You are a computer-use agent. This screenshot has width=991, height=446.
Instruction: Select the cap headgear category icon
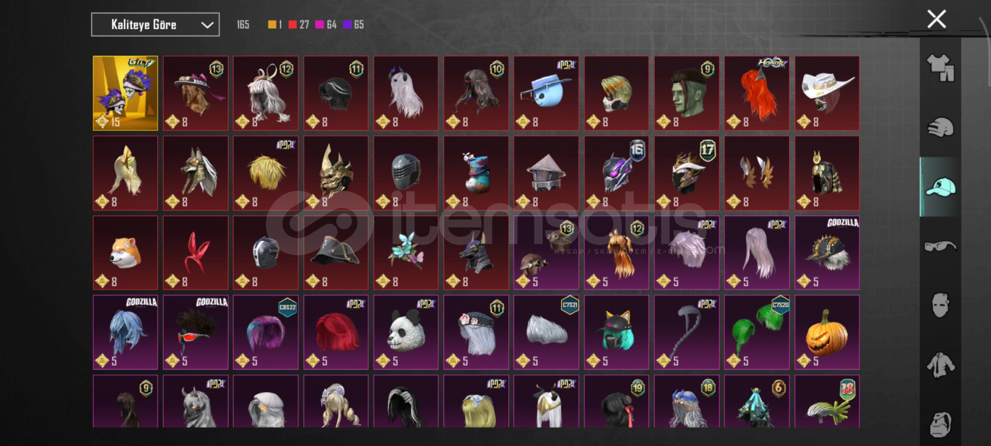(940, 187)
